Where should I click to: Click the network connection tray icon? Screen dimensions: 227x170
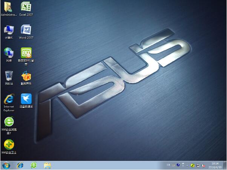(x=198, y=165)
